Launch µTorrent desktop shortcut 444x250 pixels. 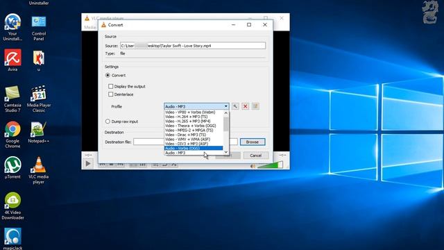coord(12,168)
